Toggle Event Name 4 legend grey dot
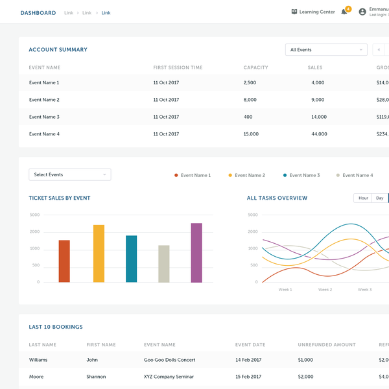 tap(338, 175)
